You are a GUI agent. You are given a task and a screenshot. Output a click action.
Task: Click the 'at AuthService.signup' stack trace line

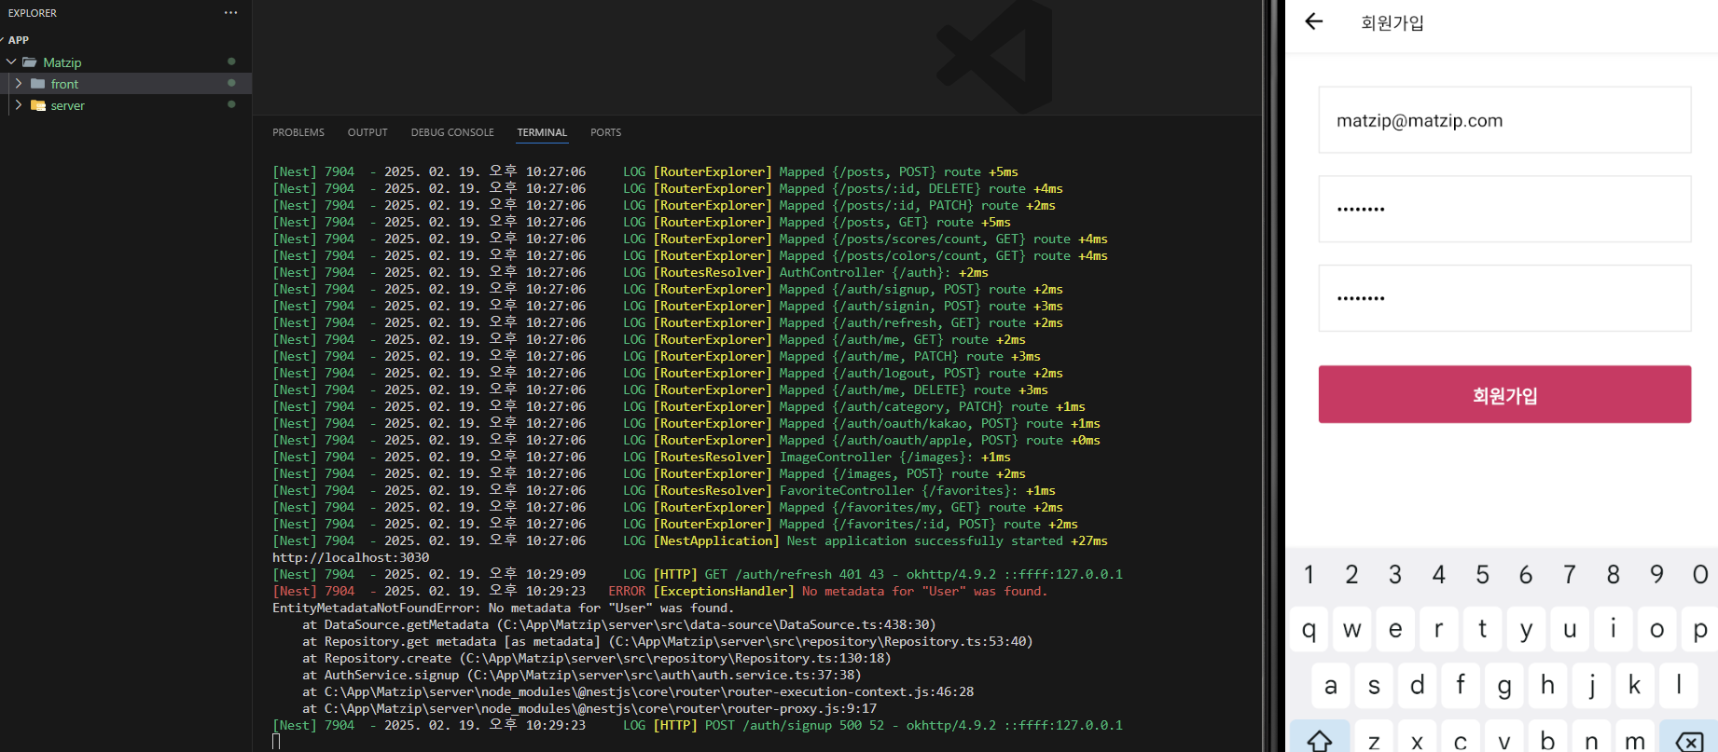pos(582,675)
